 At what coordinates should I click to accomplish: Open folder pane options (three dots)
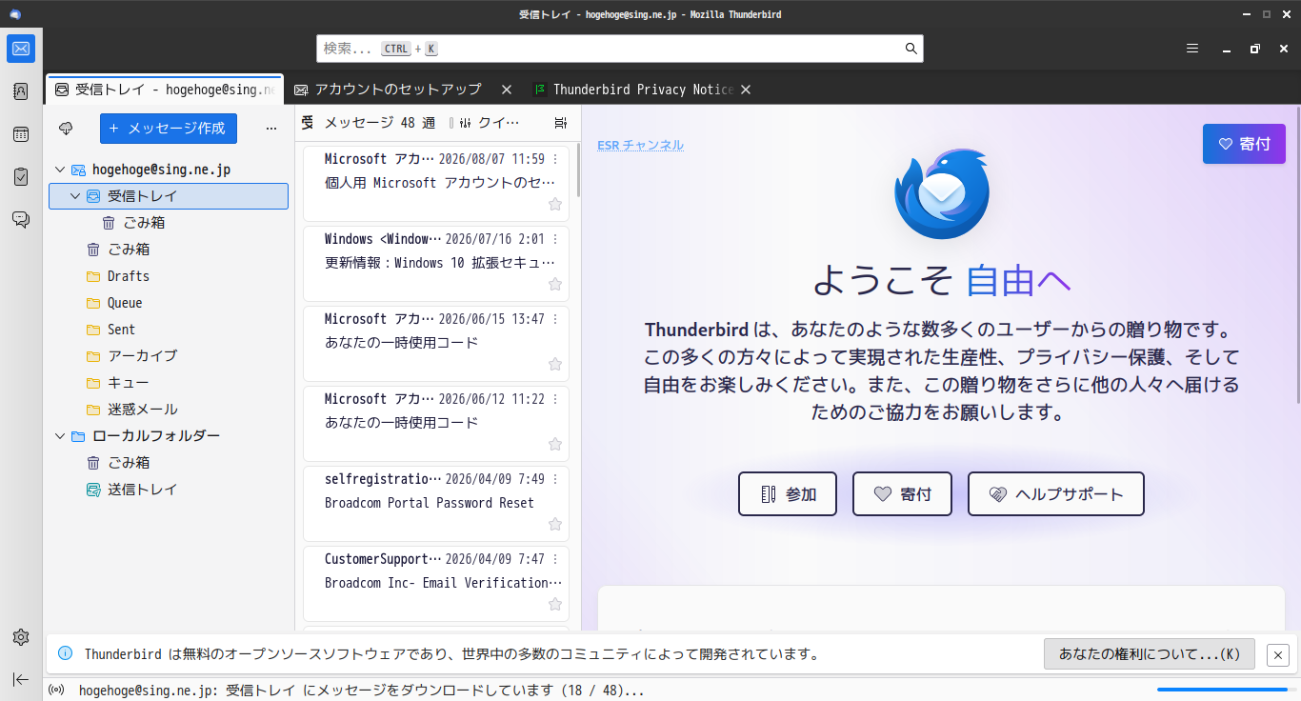[x=271, y=129]
